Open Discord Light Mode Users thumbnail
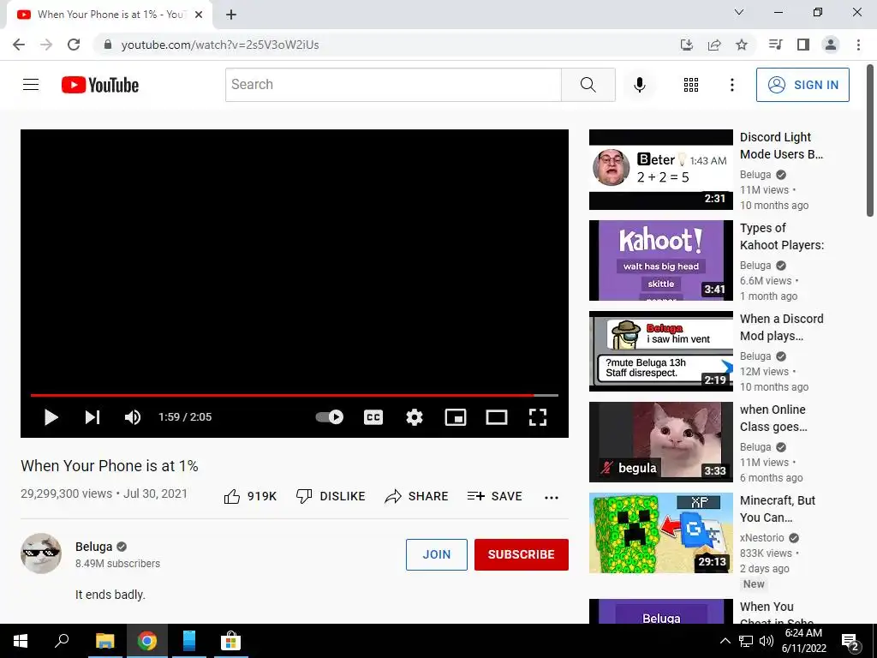The width and height of the screenshot is (877, 658). 660,170
